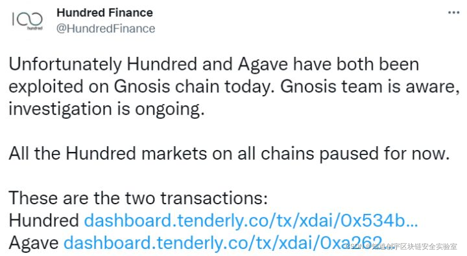This screenshot has width=467, height=256.
Task: Click the CSDN watermark text at the bottom right
Action: (401, 246)
